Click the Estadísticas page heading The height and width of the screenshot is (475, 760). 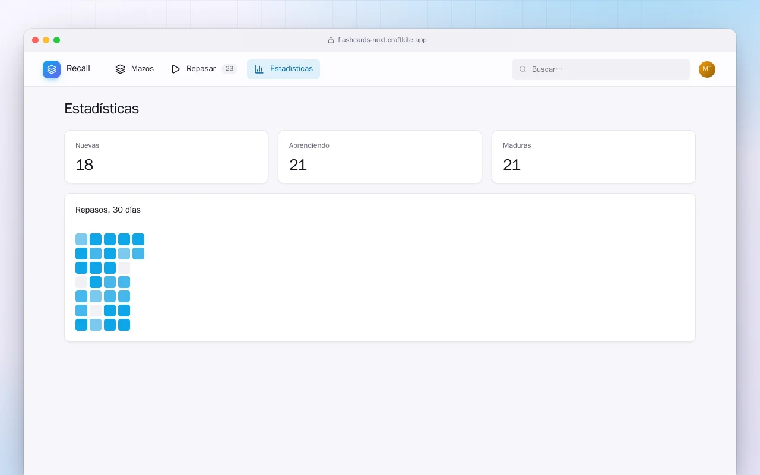[102, 109]
